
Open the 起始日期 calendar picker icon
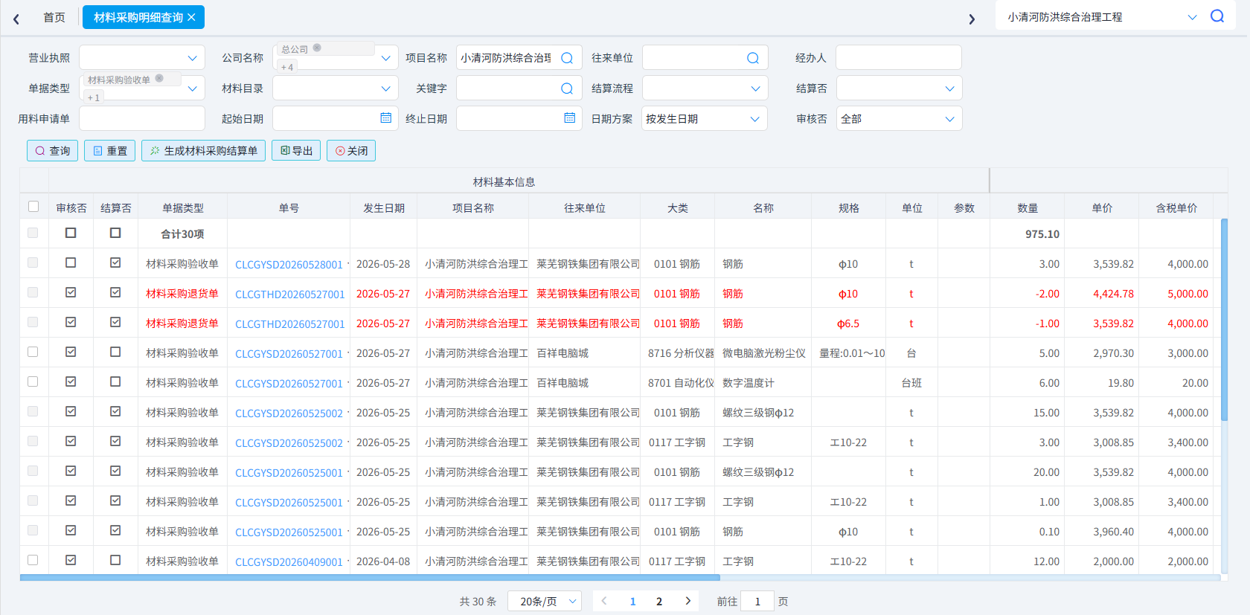(385, 118)
